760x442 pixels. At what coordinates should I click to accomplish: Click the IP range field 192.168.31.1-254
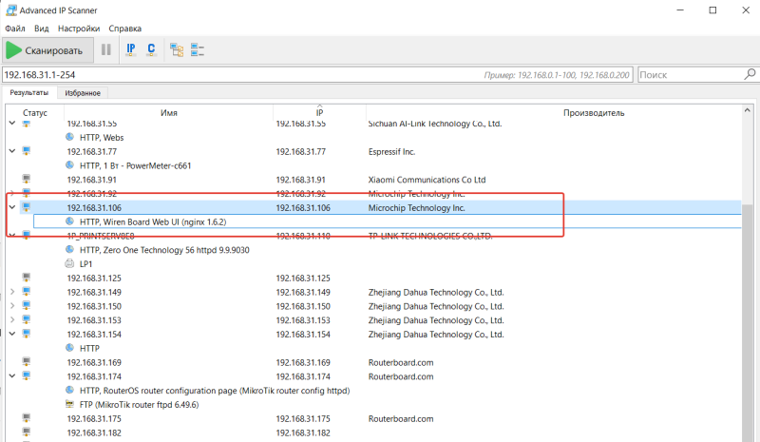[317, 75]
